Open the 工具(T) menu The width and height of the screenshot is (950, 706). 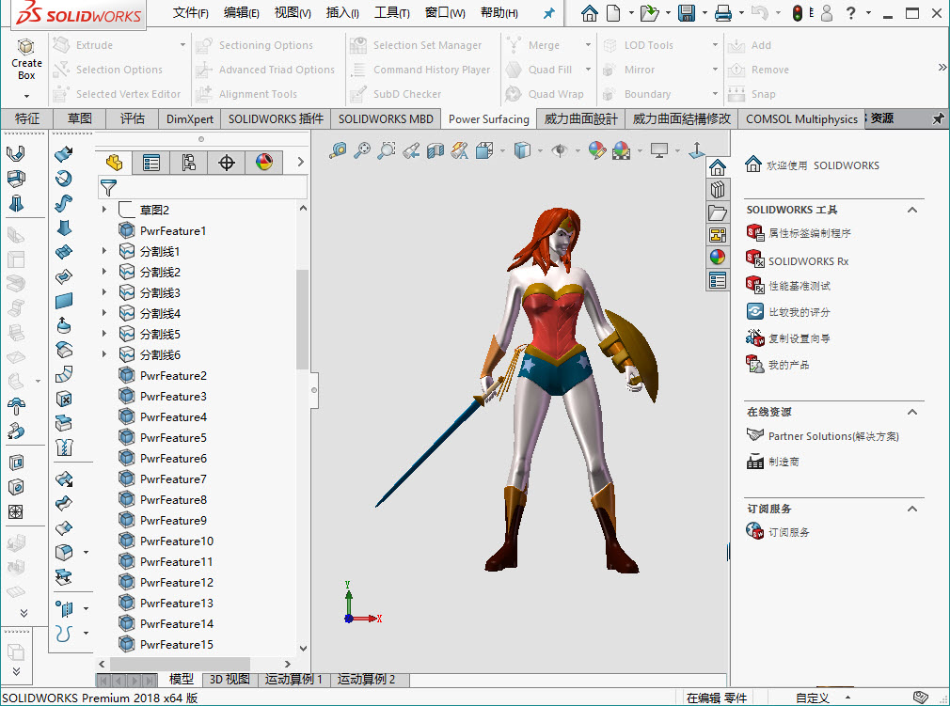click(392, 13)
